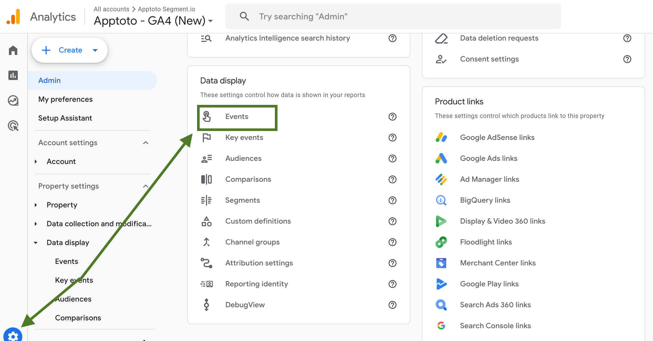Image resolution: width=653 pixels, height=341 pixels.
Task: Click help icon for Comparisons row
Action: point(392,179)
